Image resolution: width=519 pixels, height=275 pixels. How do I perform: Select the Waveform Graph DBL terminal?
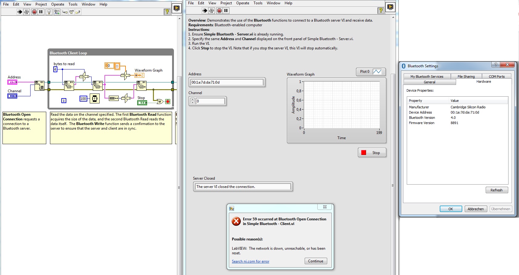click(139, 75)
